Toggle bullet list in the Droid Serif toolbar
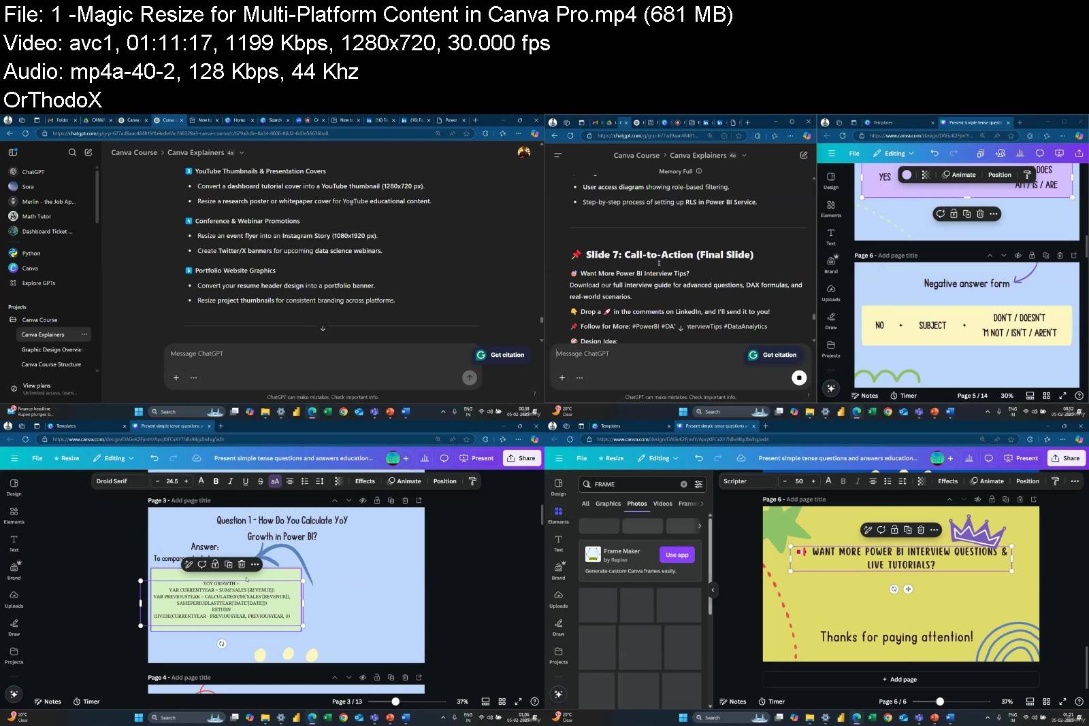The height and width of the screenshot is (726, 1089). [305, 481]
